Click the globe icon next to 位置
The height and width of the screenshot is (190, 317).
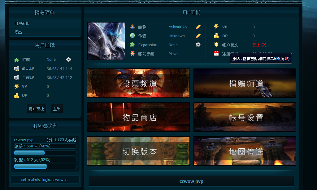click(132, 36)
